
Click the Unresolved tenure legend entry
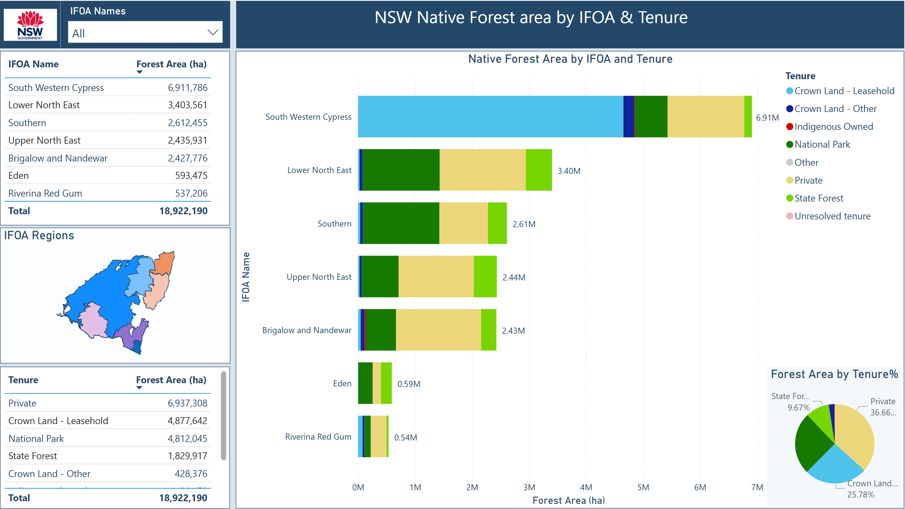(828, 216)
